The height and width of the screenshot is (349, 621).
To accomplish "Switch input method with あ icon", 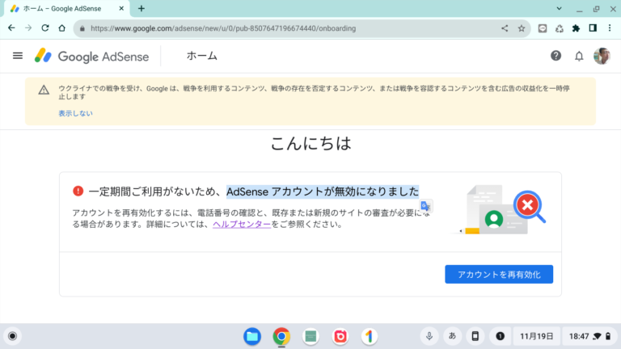I will [x=452, y=336].
